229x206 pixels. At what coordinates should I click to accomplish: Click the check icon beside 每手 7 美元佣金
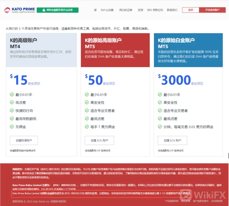(87, 127)
